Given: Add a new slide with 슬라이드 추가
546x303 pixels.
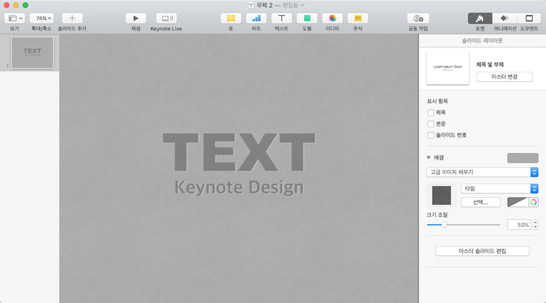Looking at the screenshot, I should point(72,18).
